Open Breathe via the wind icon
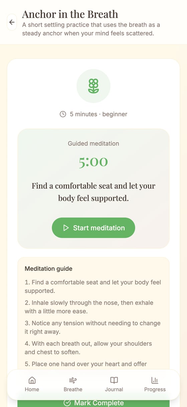 click(x=73, y=380)
